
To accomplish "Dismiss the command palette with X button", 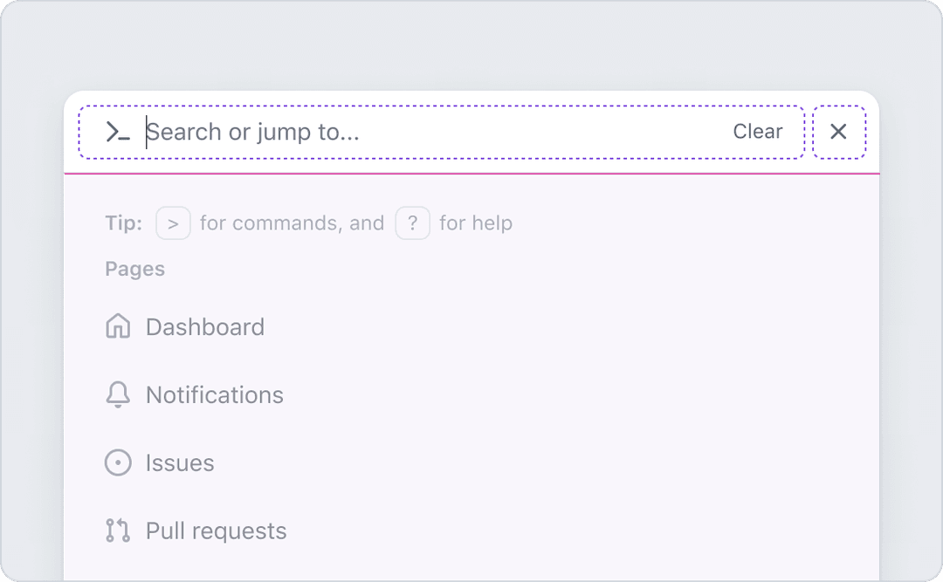I will click(838, 132).
